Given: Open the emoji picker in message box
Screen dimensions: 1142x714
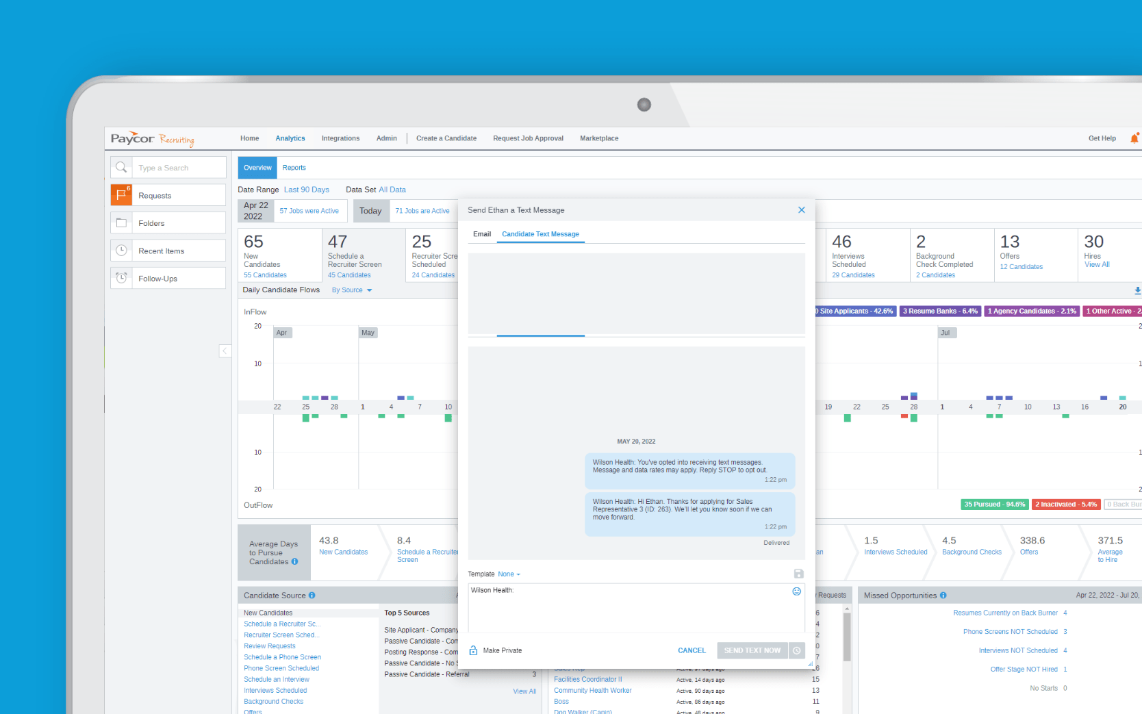Looking at the screenshot, I should 796,591.
